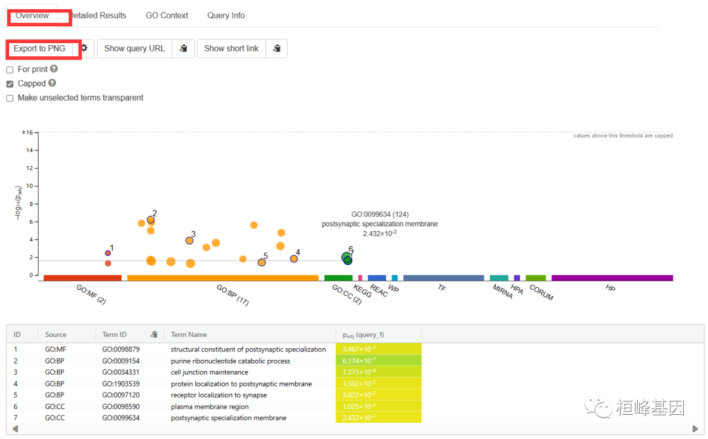Copy query URL with clipboard icon
The width and height of the screenshot is (708, 439).
(x=184, y=48)
